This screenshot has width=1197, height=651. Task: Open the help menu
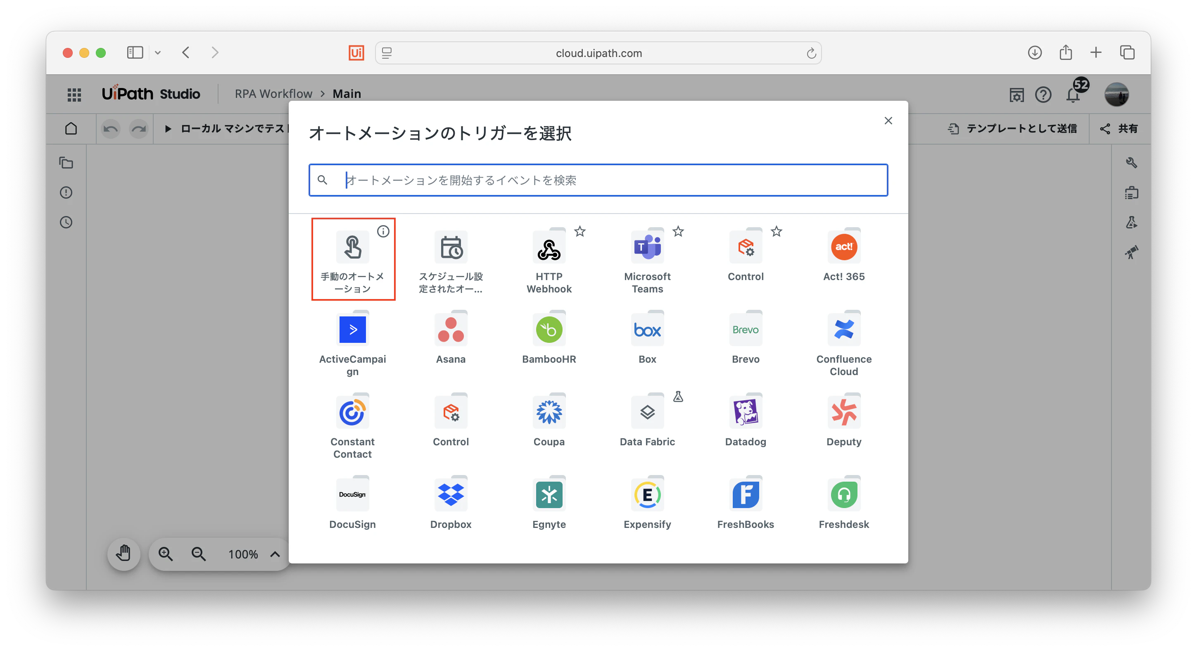click(1043, 95)
